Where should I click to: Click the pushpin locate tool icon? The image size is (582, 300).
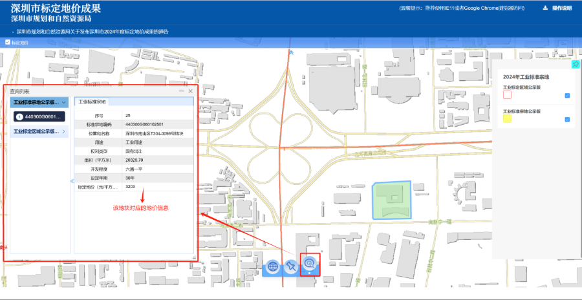pos(291,266)
